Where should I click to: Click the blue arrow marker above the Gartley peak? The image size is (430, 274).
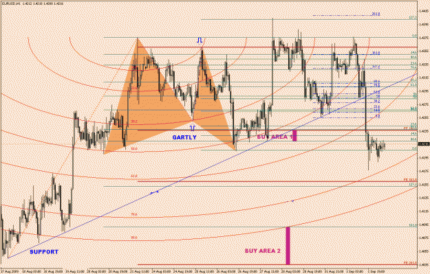200,41
